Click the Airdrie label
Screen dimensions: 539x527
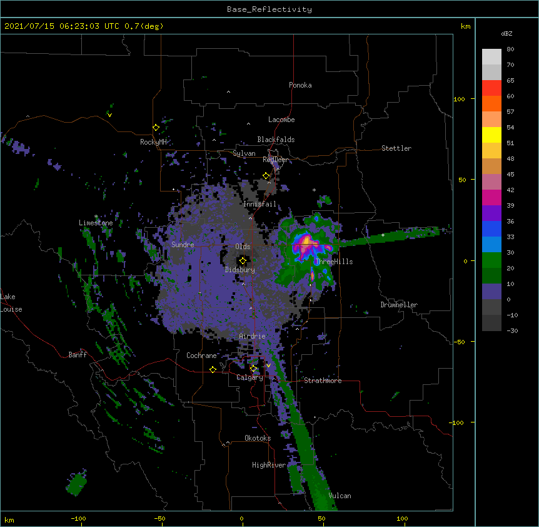[x=252, y=336]
